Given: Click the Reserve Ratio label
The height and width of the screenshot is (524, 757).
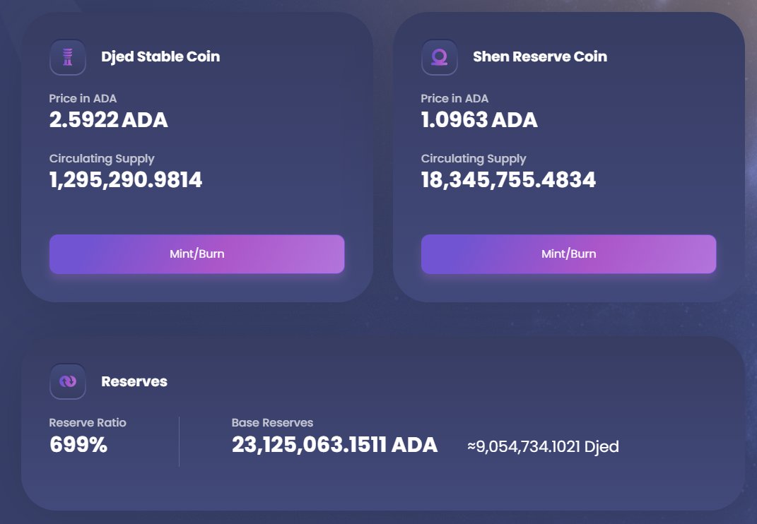Looking at the screenshot, I should pos(88,422).
